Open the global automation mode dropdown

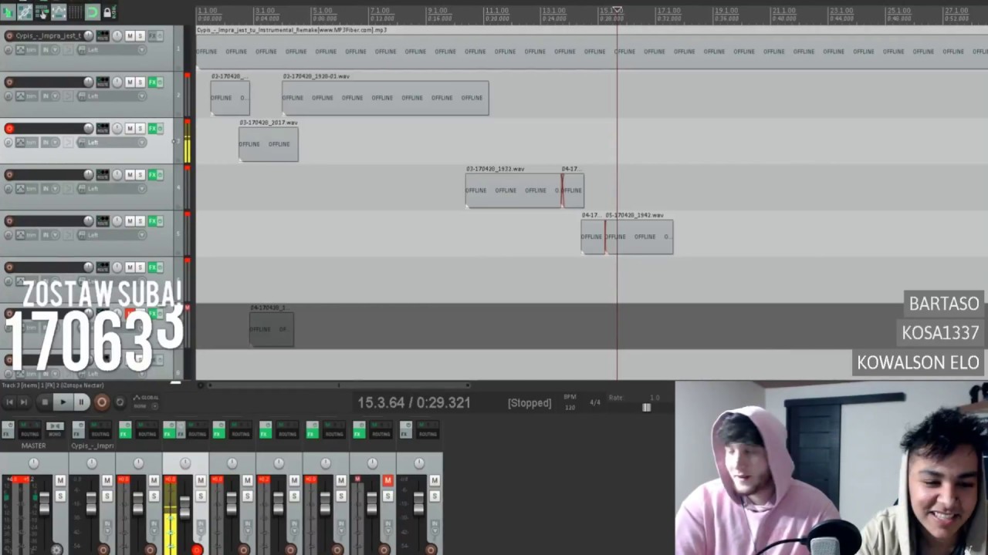(146, 402)
